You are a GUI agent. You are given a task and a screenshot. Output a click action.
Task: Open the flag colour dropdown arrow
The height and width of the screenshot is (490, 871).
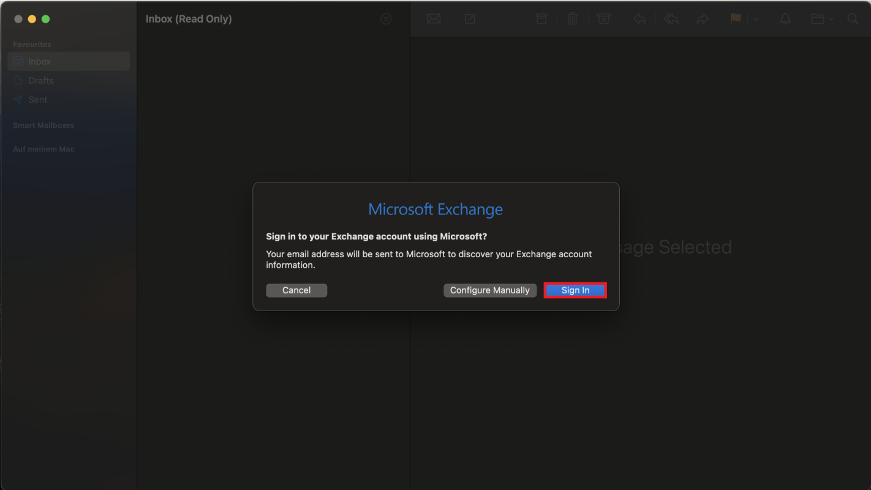756,19
